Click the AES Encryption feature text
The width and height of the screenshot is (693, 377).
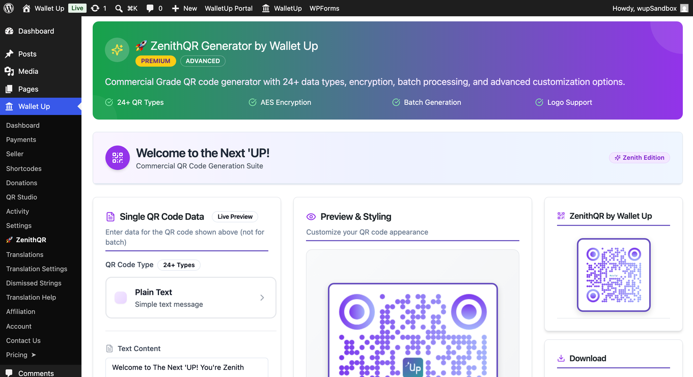[x=286, y=102]
